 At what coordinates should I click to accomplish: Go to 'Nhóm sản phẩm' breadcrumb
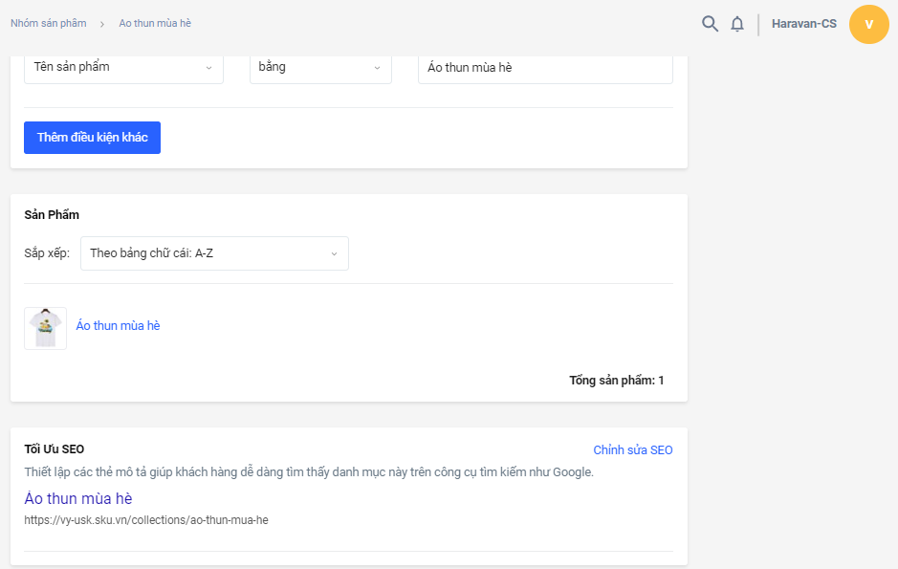click(48, 23)
